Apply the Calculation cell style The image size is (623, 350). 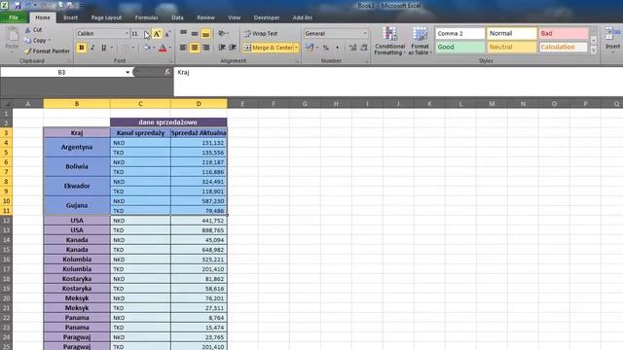coord(564,47)
